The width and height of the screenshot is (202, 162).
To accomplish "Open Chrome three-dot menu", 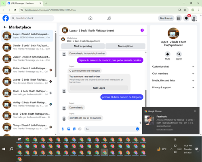I will pyautogui.click(x=198, y=10).
